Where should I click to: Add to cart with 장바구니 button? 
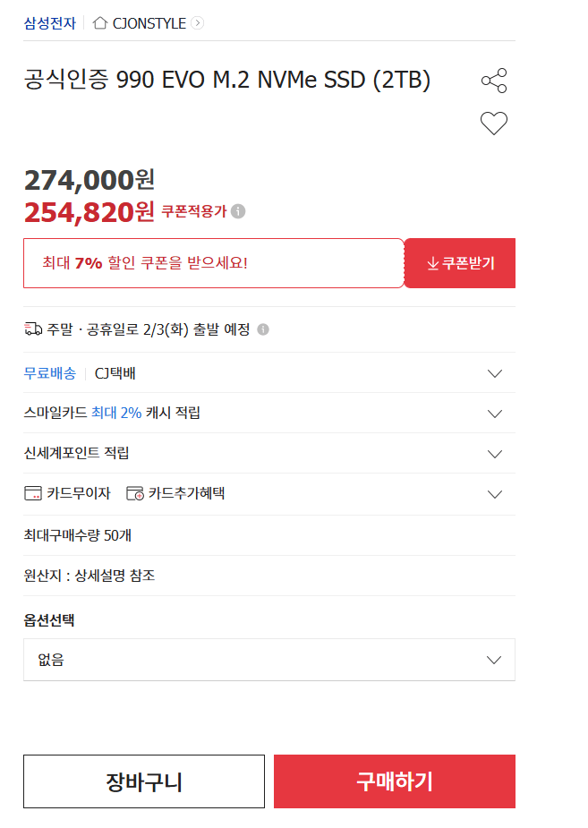coord(144,781)
